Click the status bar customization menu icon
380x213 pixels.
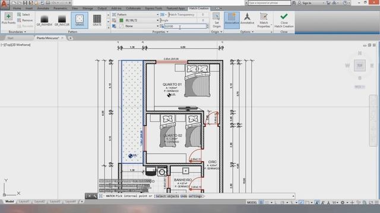point(376,202)
